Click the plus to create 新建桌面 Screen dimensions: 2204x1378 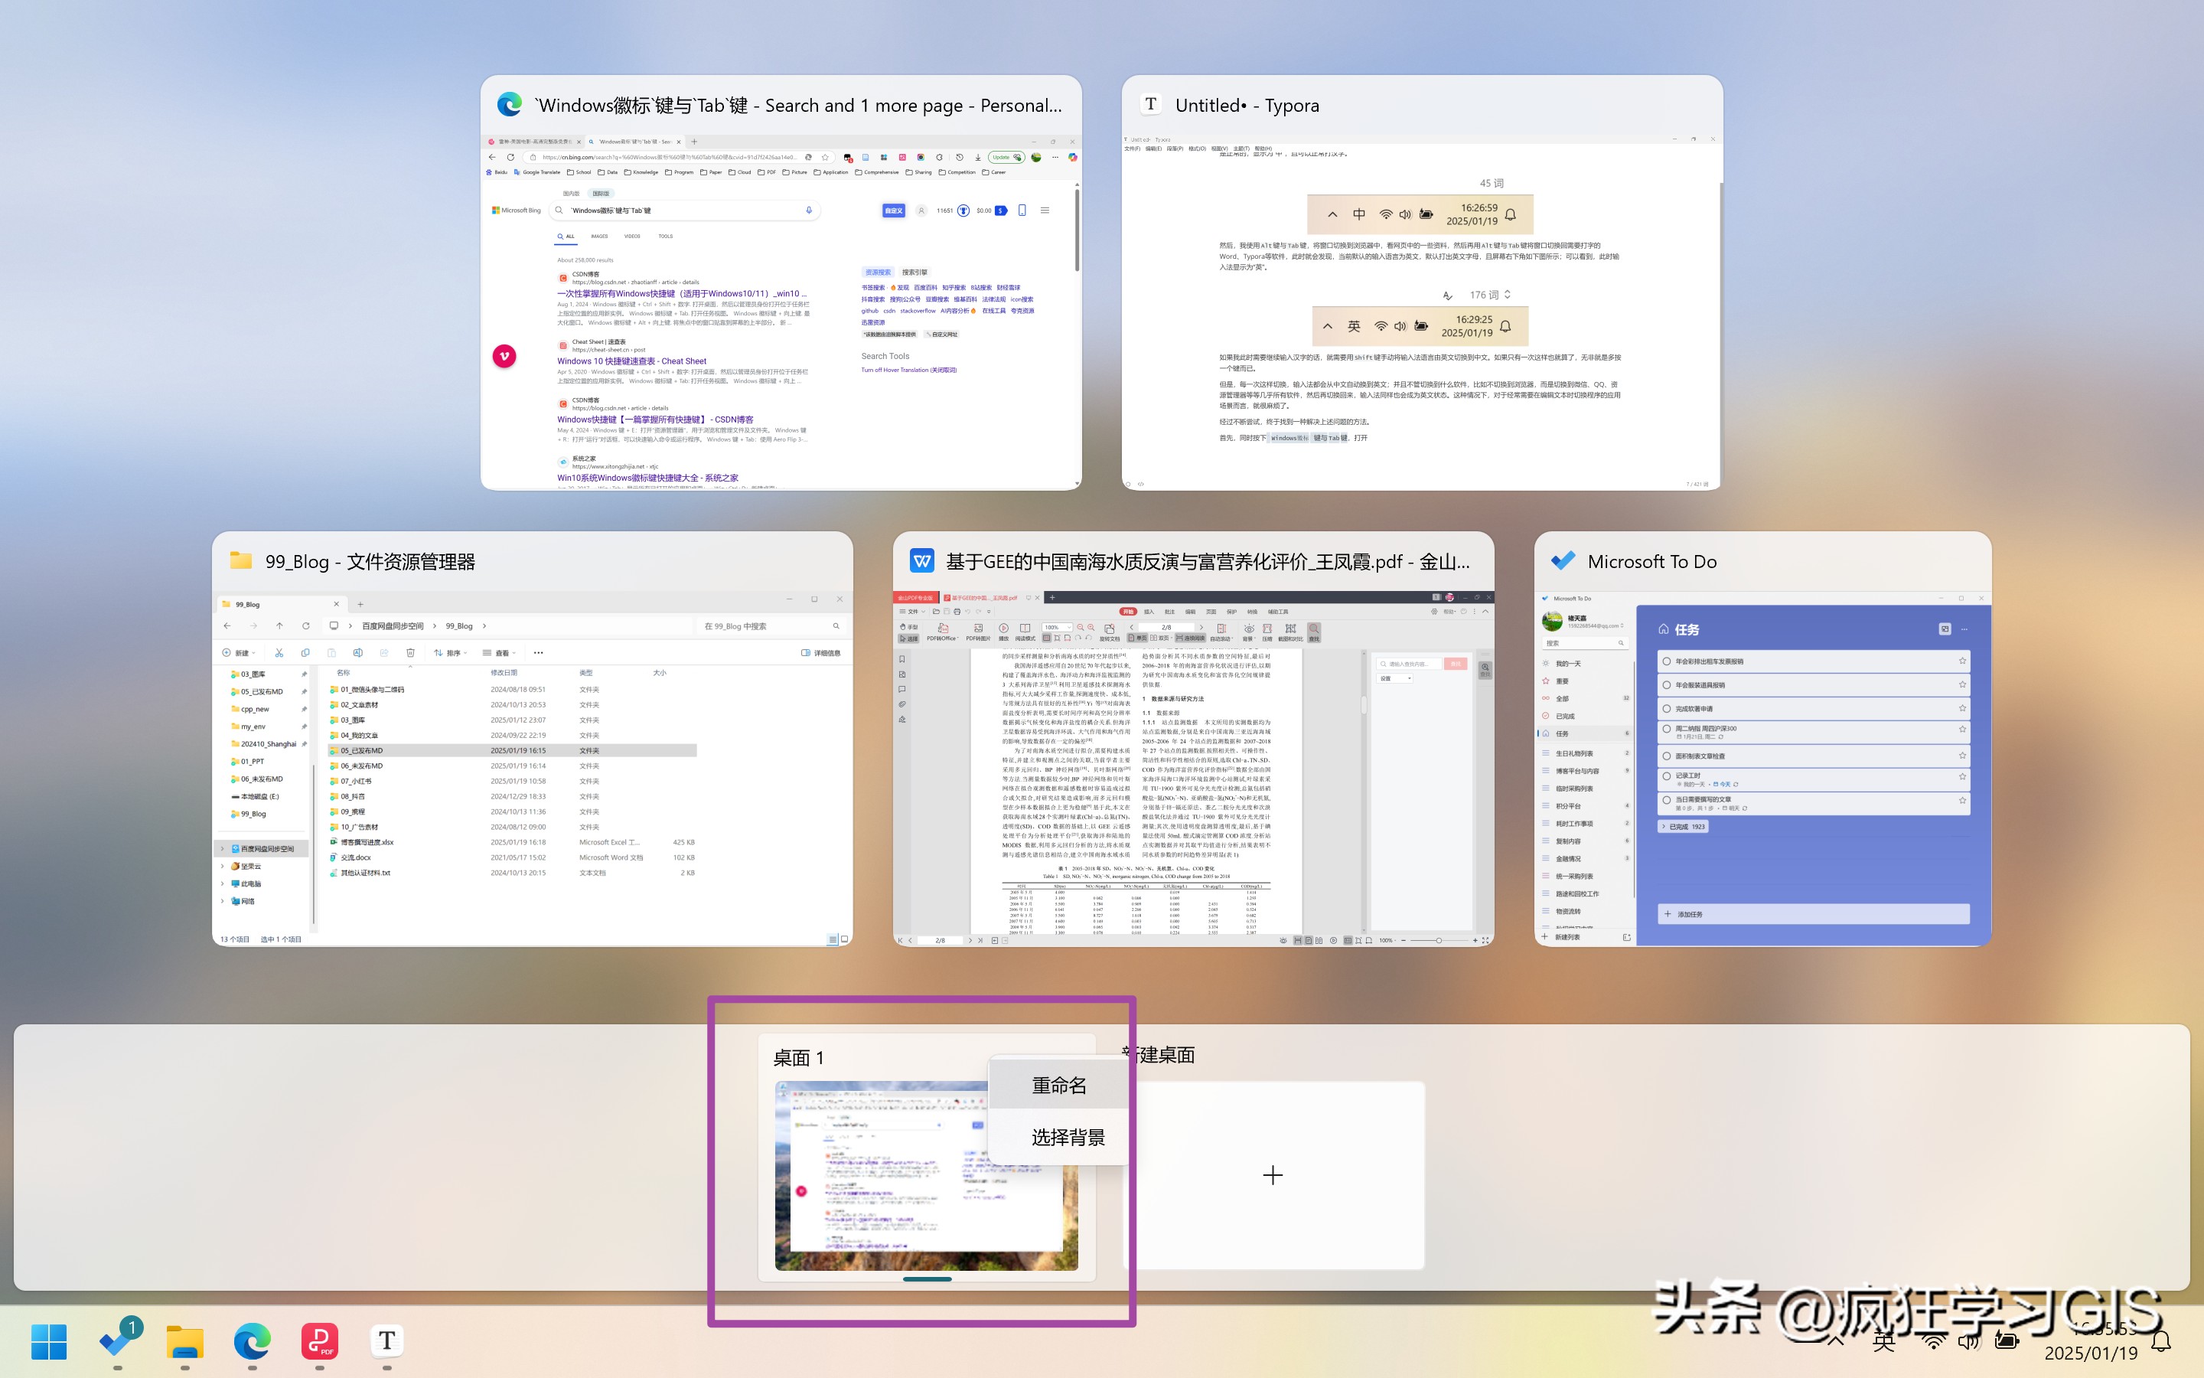(x=1273, y=1176)
